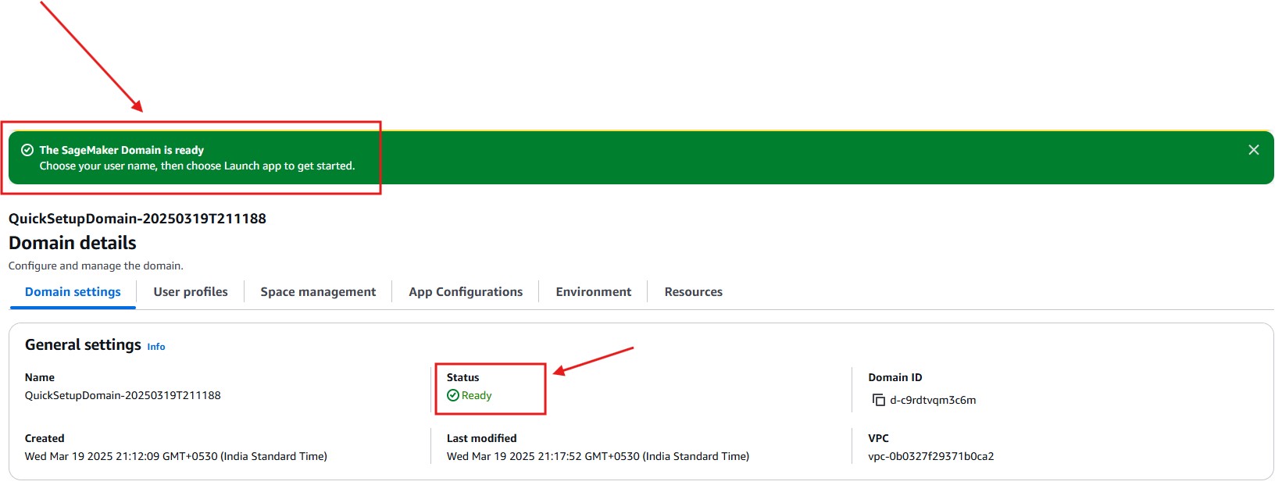Viewport: 1282px width, 485px height.
Task: Click the Domain ID value d-c9rdtvqm3c6m
Action: coord(933,401)
